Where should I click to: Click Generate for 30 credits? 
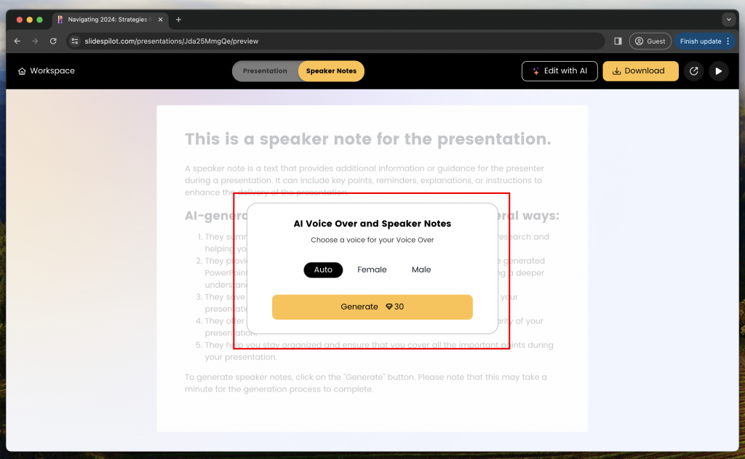pos(372,306)
